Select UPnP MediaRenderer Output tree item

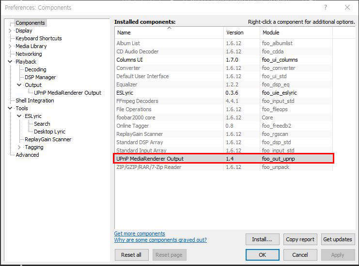pyautogui.click(x=67, y=93)
